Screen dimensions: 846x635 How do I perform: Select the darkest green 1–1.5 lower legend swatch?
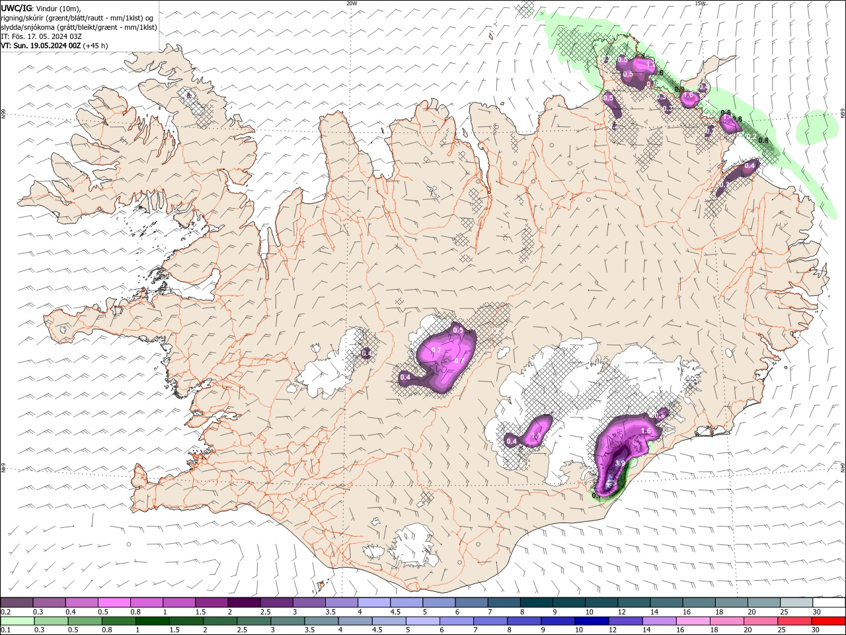coord(152,621)
